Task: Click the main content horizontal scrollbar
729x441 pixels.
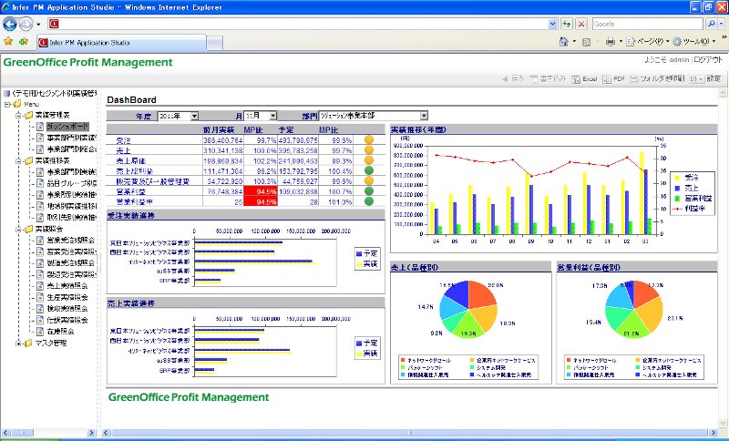Action: pyautogui.click(x=409, y=433)
